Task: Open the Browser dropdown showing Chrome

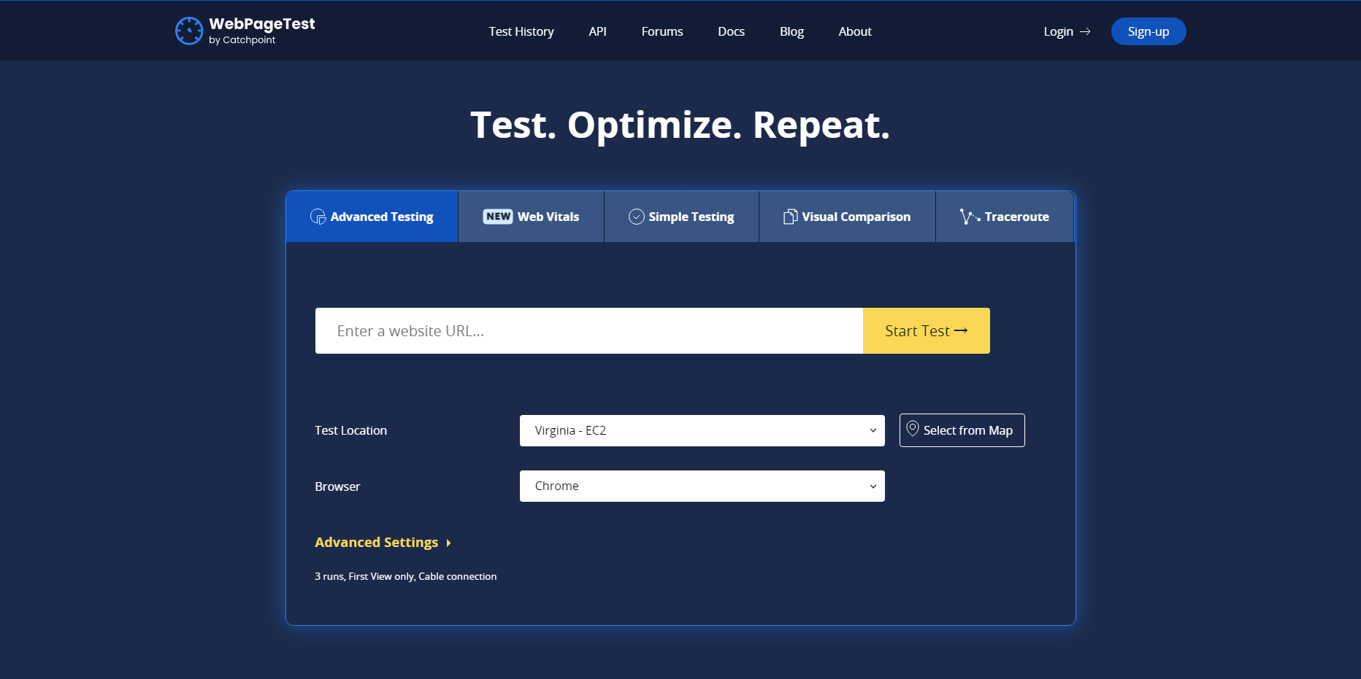Action: 702,486
